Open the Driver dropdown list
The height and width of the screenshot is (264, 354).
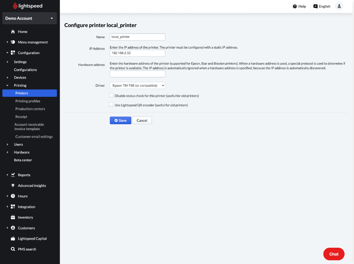pos(137,85)
